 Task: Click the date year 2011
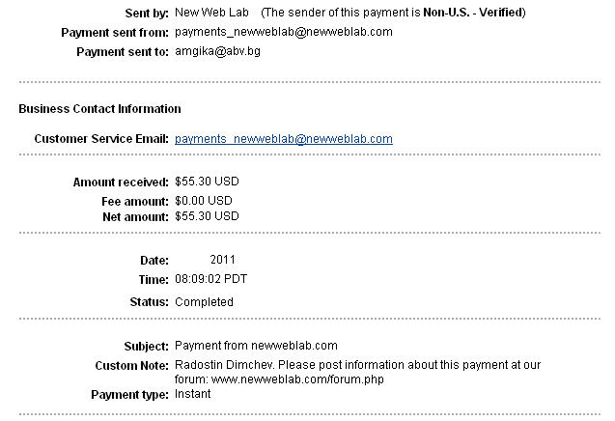coord(223,260)
